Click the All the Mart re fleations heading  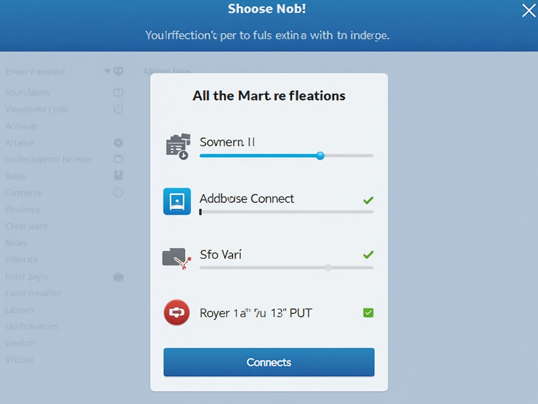pos(268,96)
